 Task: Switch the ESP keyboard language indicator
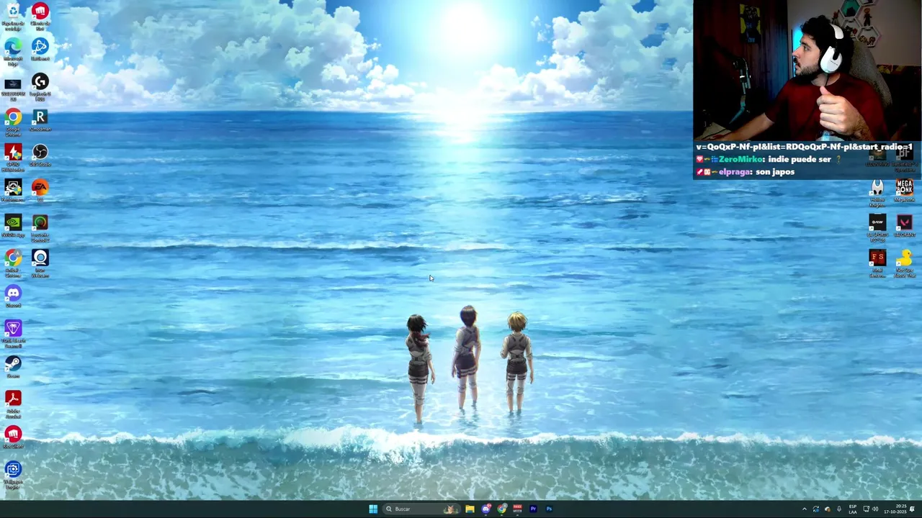pos(853,509)
